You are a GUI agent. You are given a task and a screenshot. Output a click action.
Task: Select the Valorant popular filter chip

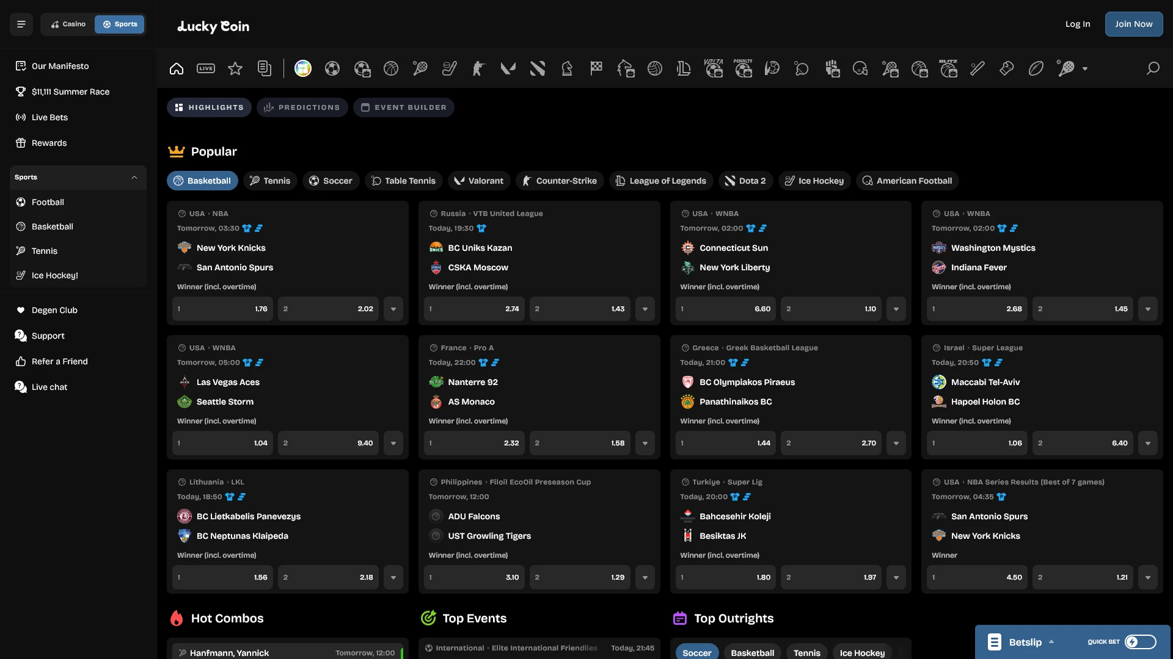(480, 181)
